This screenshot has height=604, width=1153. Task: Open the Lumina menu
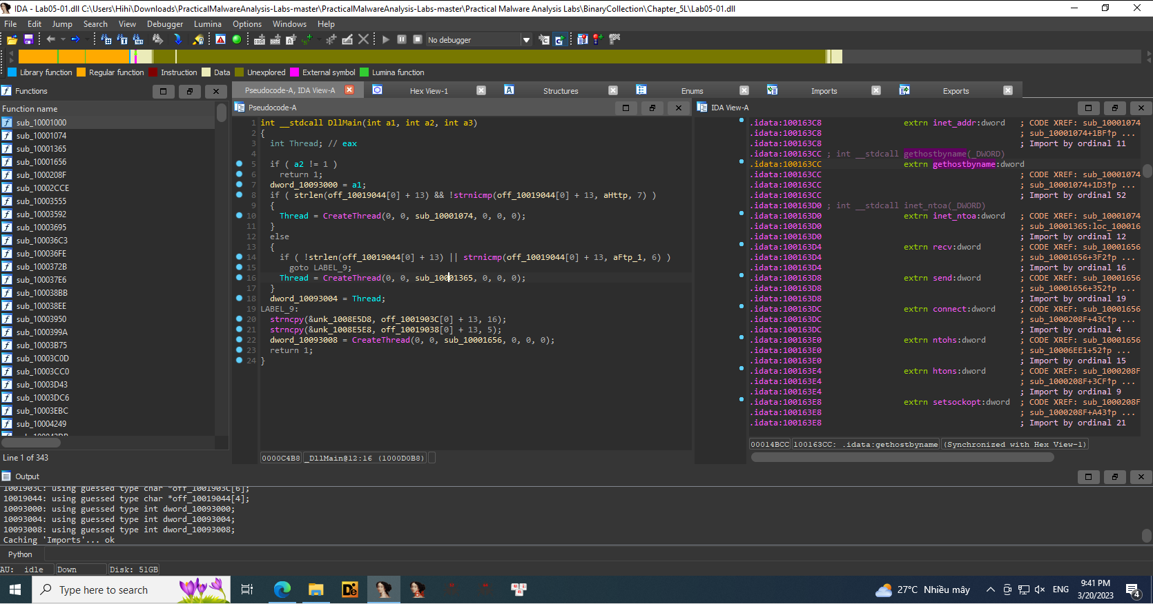pyautogui.click(x=207, y=24)
